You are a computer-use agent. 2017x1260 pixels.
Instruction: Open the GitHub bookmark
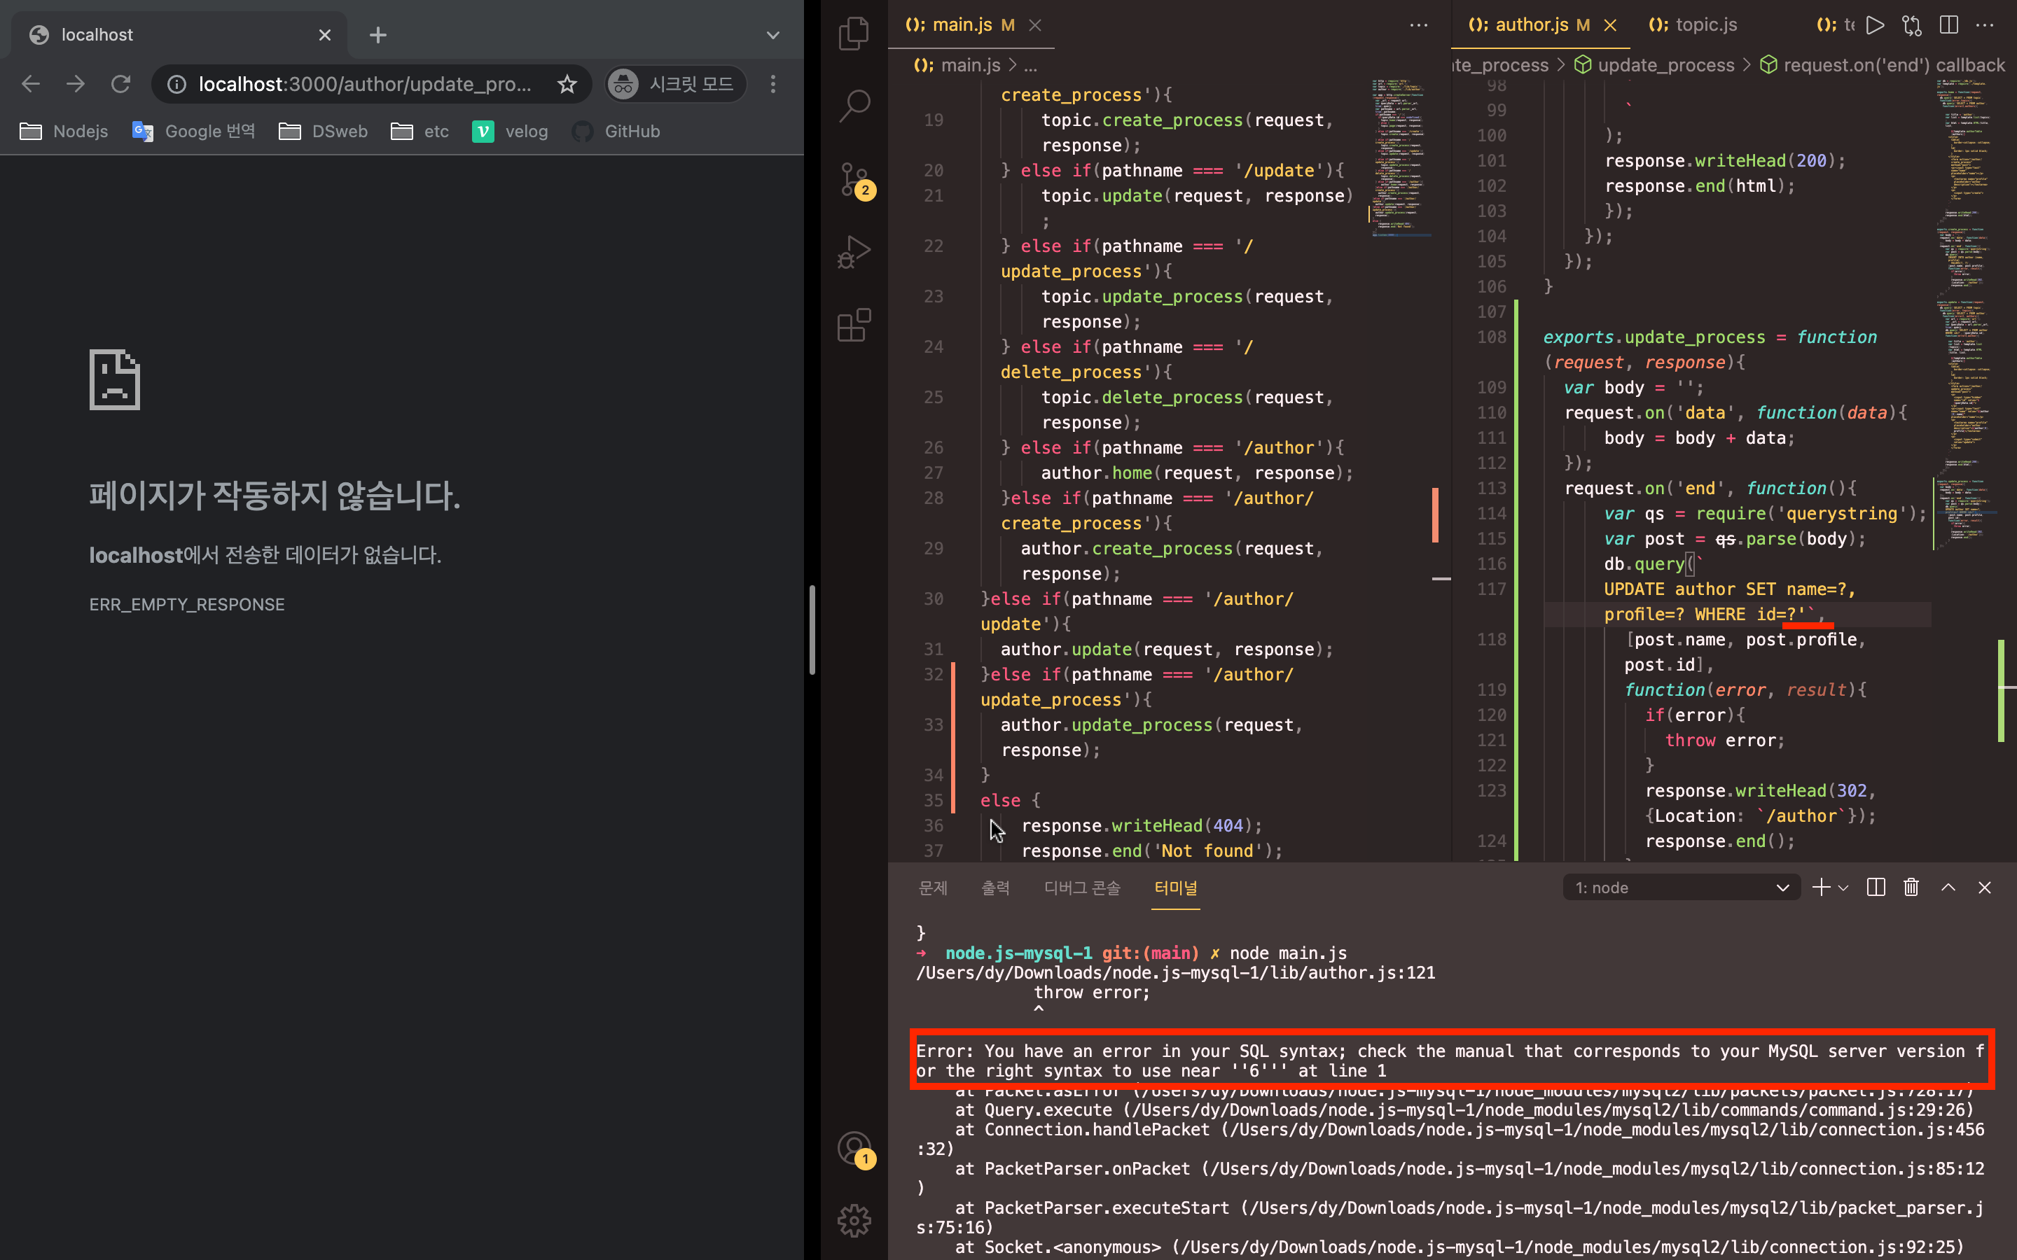coord(617,131)
